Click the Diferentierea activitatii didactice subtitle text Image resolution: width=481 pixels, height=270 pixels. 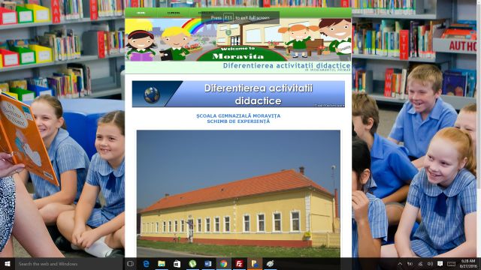click(286, 65)
